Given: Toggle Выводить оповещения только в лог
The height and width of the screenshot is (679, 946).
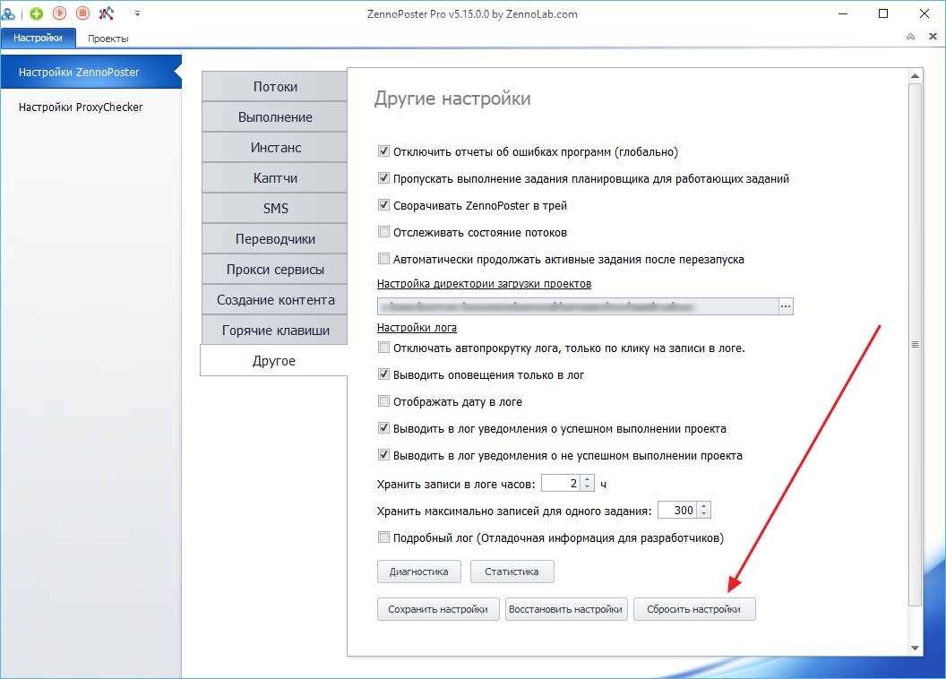Looking at the screenshot, I should 383,374.
